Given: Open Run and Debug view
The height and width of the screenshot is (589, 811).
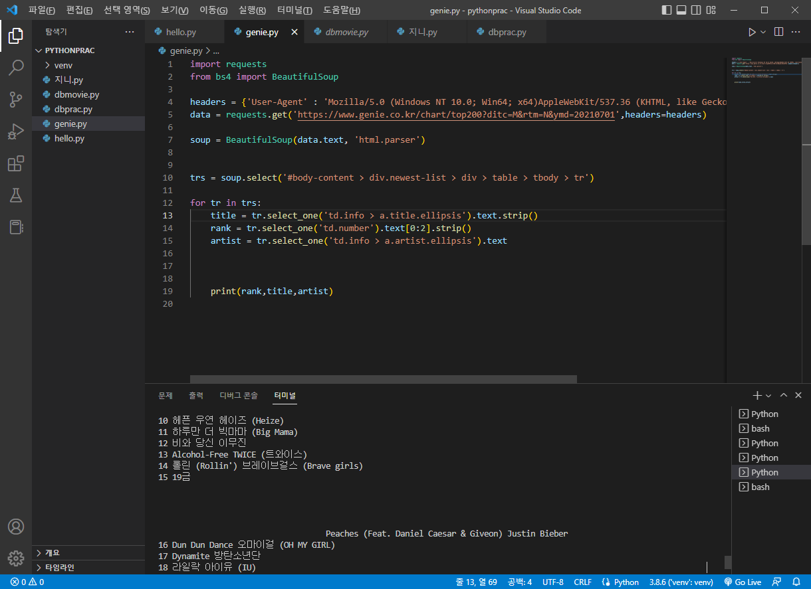Looking at the screenshot, I should (x=16, y=131).
